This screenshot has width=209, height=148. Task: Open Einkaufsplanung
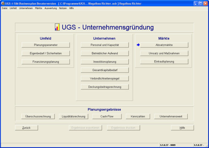click(x=164, y=61)
